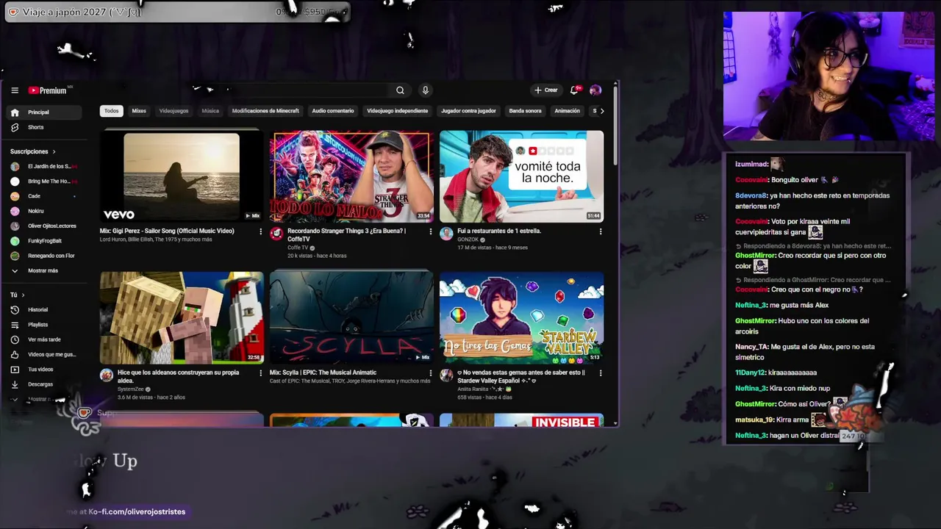Select Videojuego independiente chip
Screen dimensions: 941x529
click(x=397, y=111)
